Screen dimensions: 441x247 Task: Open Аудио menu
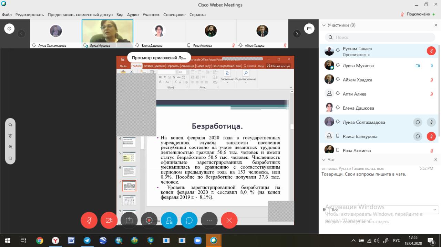coord(133,14)
